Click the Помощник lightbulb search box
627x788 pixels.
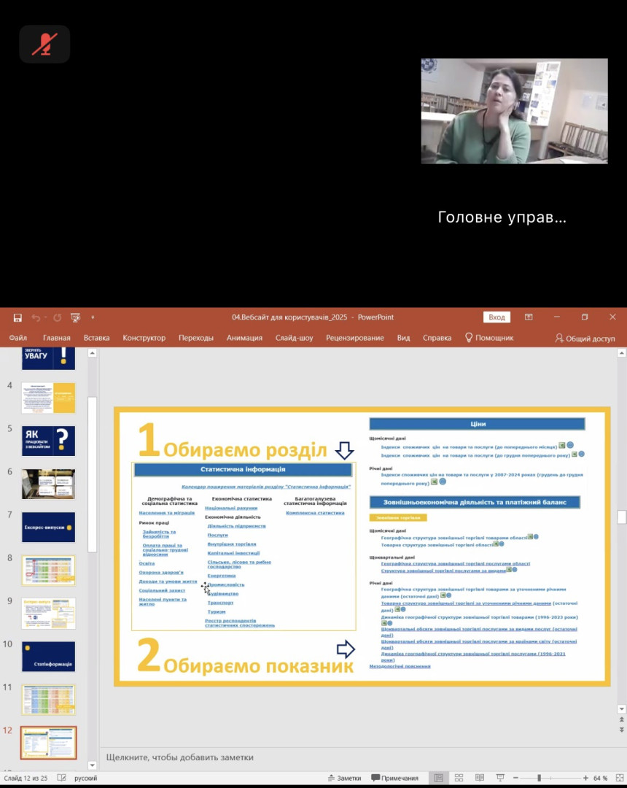pos(489,338)
